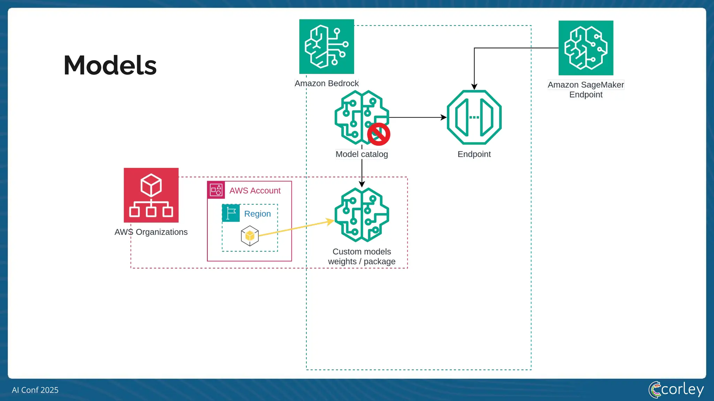Click the Corley logo
The height and width of the screenshot is (401, 714).
[676, 389]
